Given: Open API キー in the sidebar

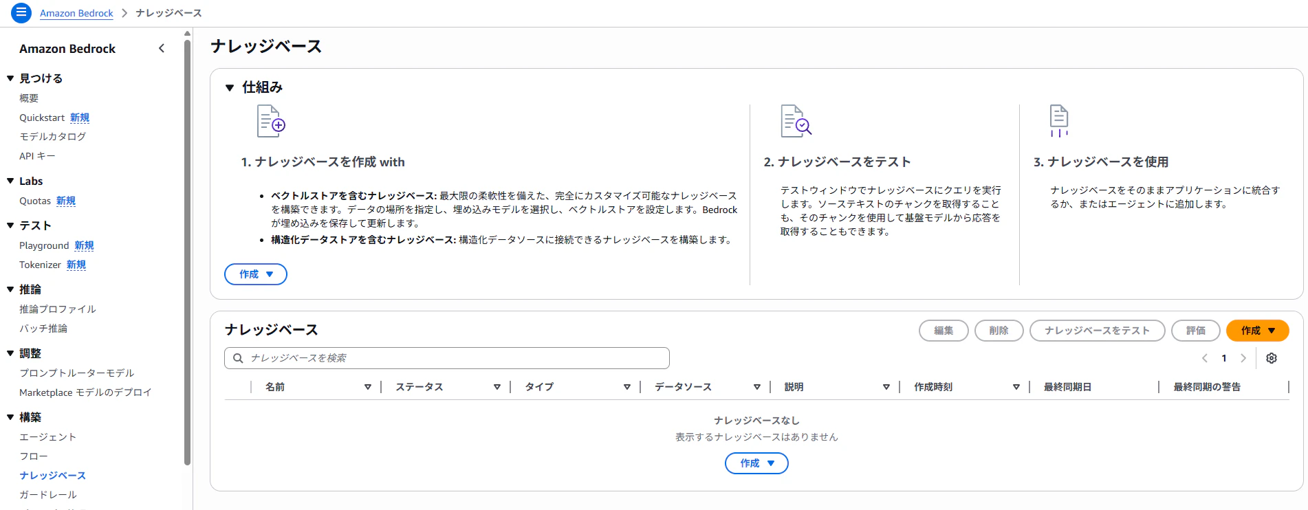Looking at the screenshot, I should pyautogui.click(x=37, y=156).
